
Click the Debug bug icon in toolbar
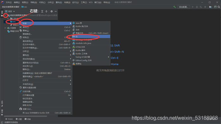pyautogui.click(x=197, y=7)
